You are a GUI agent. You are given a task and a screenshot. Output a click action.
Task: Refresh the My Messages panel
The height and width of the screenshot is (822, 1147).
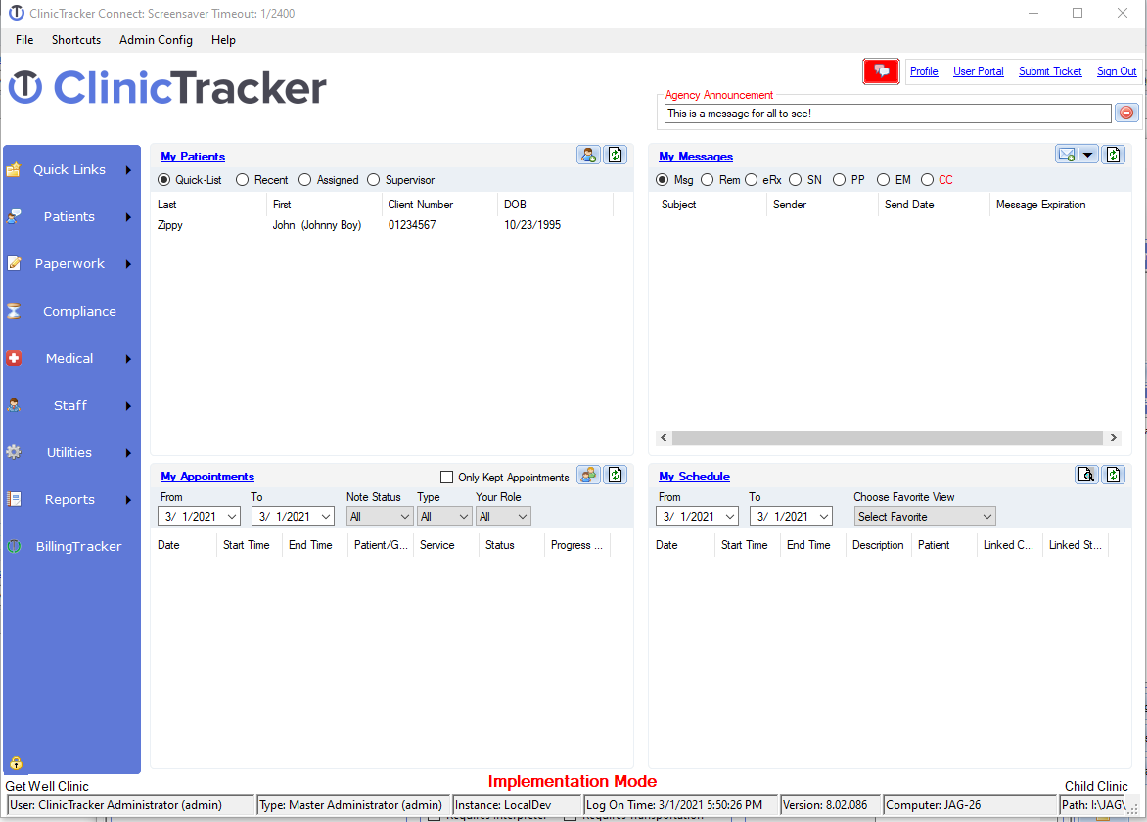pyautogui.click(x=1114, y=155)
